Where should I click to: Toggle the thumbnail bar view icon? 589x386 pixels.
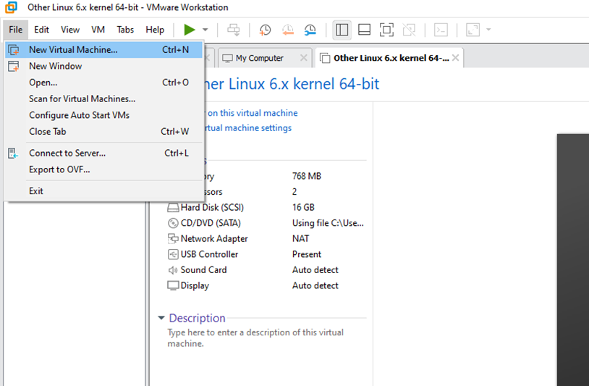(364, 30)
